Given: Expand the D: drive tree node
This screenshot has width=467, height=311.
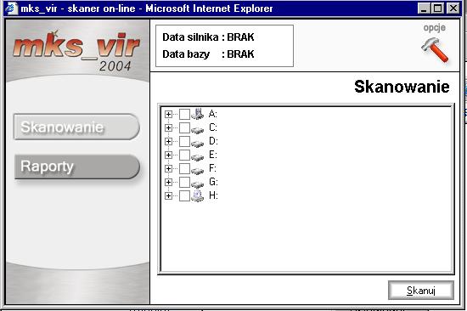Looking at the screenshot, I should 168,141.
